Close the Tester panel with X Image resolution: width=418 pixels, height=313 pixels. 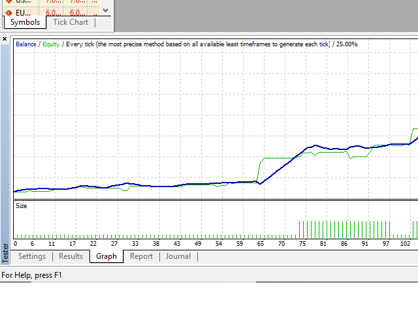click(5, 39)
